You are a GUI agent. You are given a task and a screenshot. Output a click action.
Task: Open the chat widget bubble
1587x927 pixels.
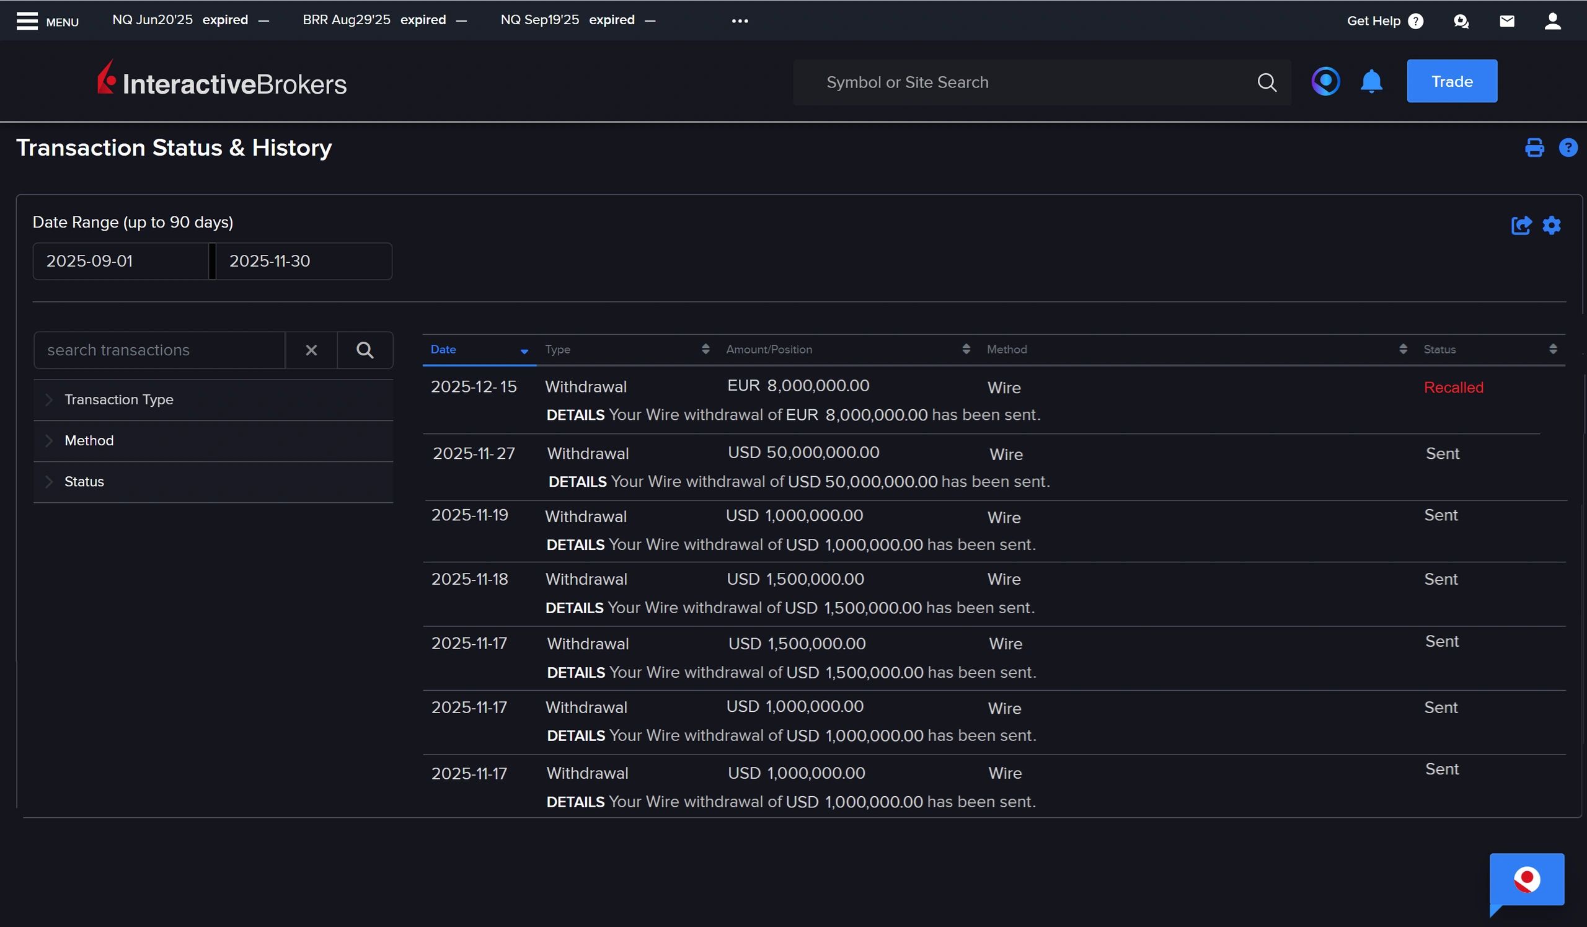[x=1526, y=879]
